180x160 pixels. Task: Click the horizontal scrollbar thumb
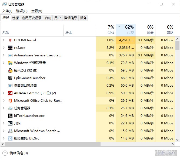tap(53, 144)
